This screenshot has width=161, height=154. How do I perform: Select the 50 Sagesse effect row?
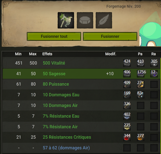tap(81, 74)
